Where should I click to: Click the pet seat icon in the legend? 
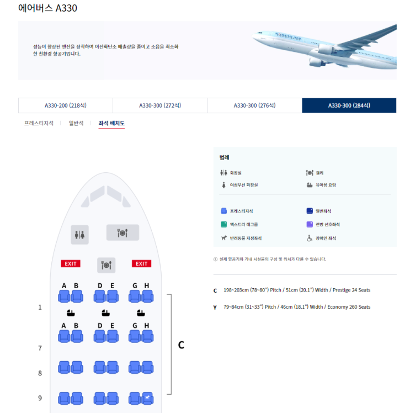click(x=223, y=238)
